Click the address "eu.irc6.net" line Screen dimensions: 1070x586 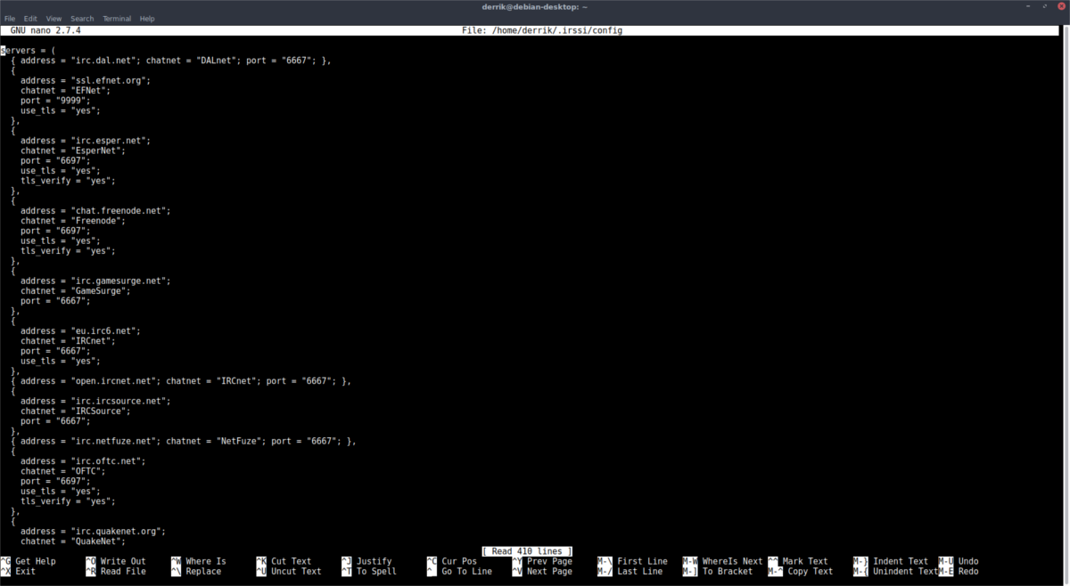tap(81, 331)
